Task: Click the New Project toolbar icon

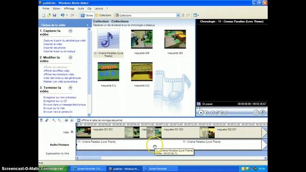Action: 44,15
